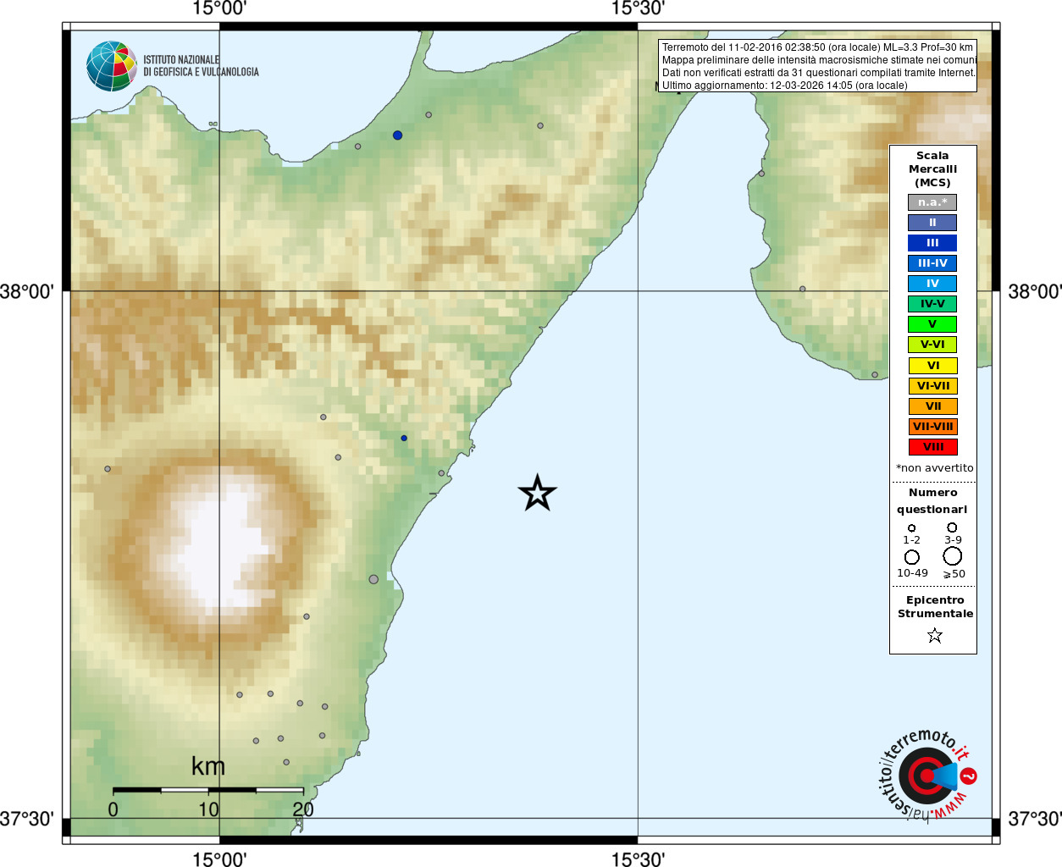
Task: Click the 'Terremoto del 11-02-2016' info line
Action: 818,47
